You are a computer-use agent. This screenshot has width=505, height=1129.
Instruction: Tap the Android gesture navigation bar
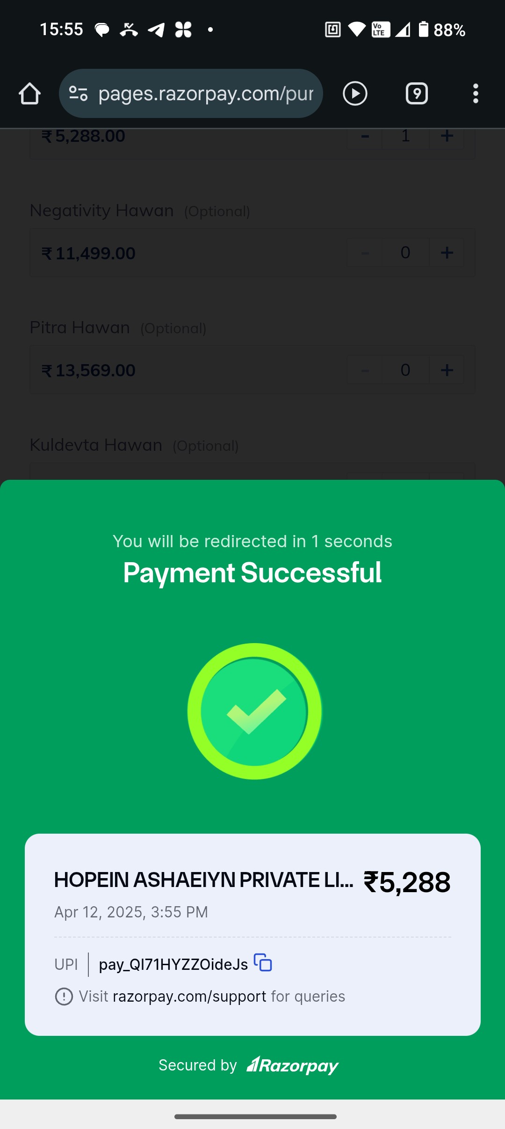click(255, 1116)
